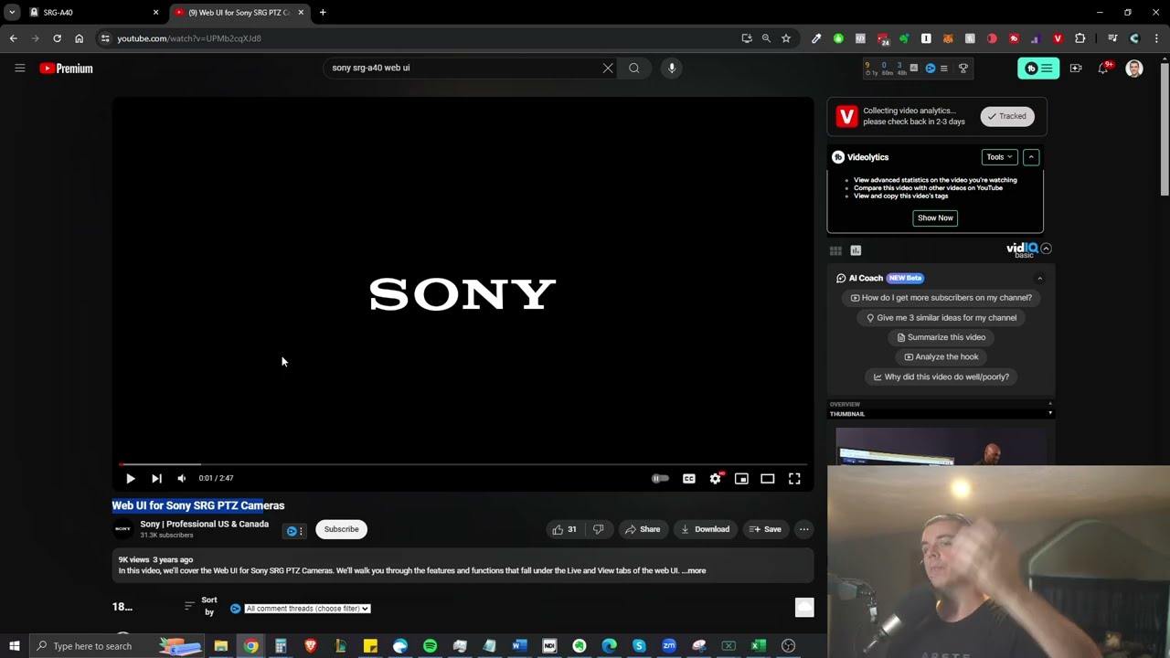This screenshot has width=1170, height=658.
Task: Click Show Now in Videolytics
Action: (x=935, y=218)
